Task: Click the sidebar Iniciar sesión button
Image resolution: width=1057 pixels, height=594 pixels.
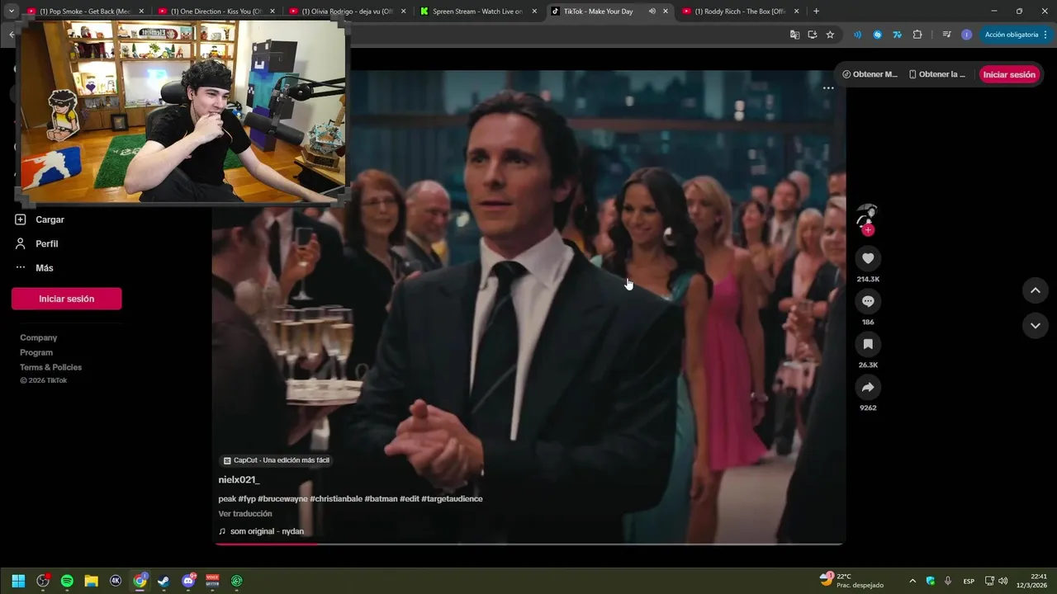Action: pos(67,299)
